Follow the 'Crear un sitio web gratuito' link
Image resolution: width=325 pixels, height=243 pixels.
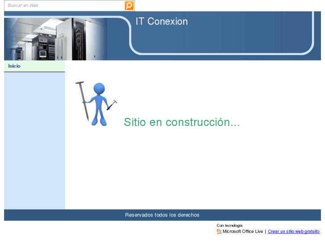click(294, 231)
